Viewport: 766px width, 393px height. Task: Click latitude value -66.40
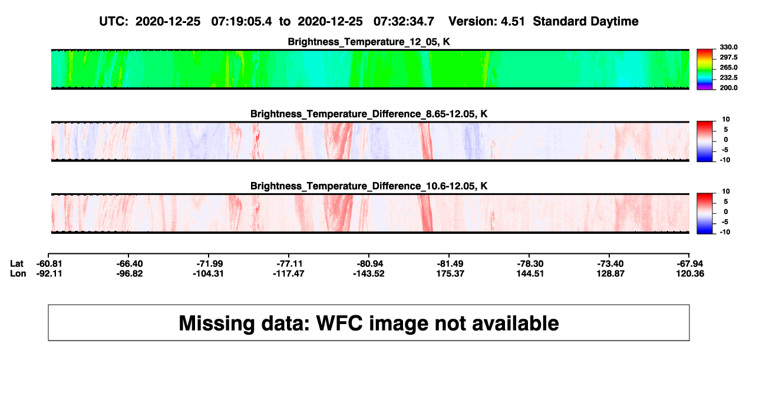(x=130, y=263)
